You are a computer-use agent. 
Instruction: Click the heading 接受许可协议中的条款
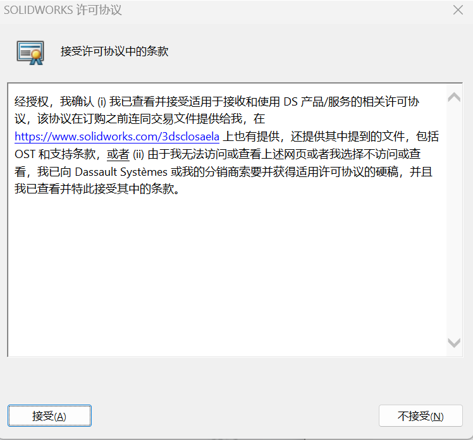(114, 51)
